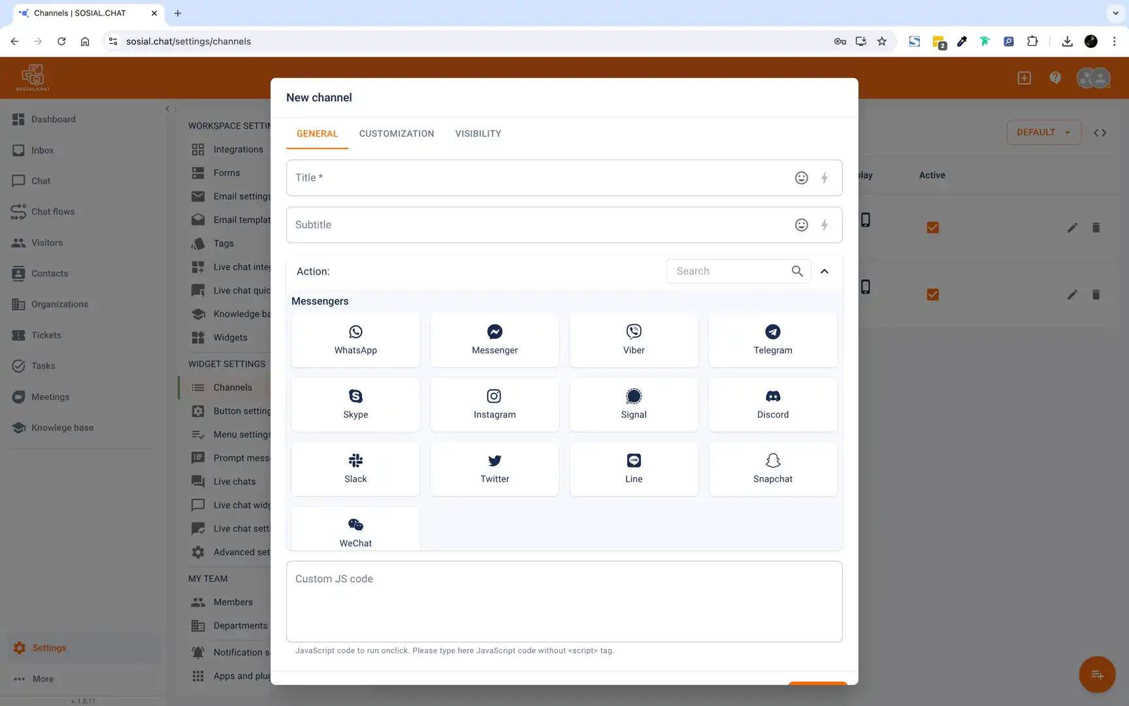
Task: Click the add-new plus icon in header
Action: (1024, 78)
